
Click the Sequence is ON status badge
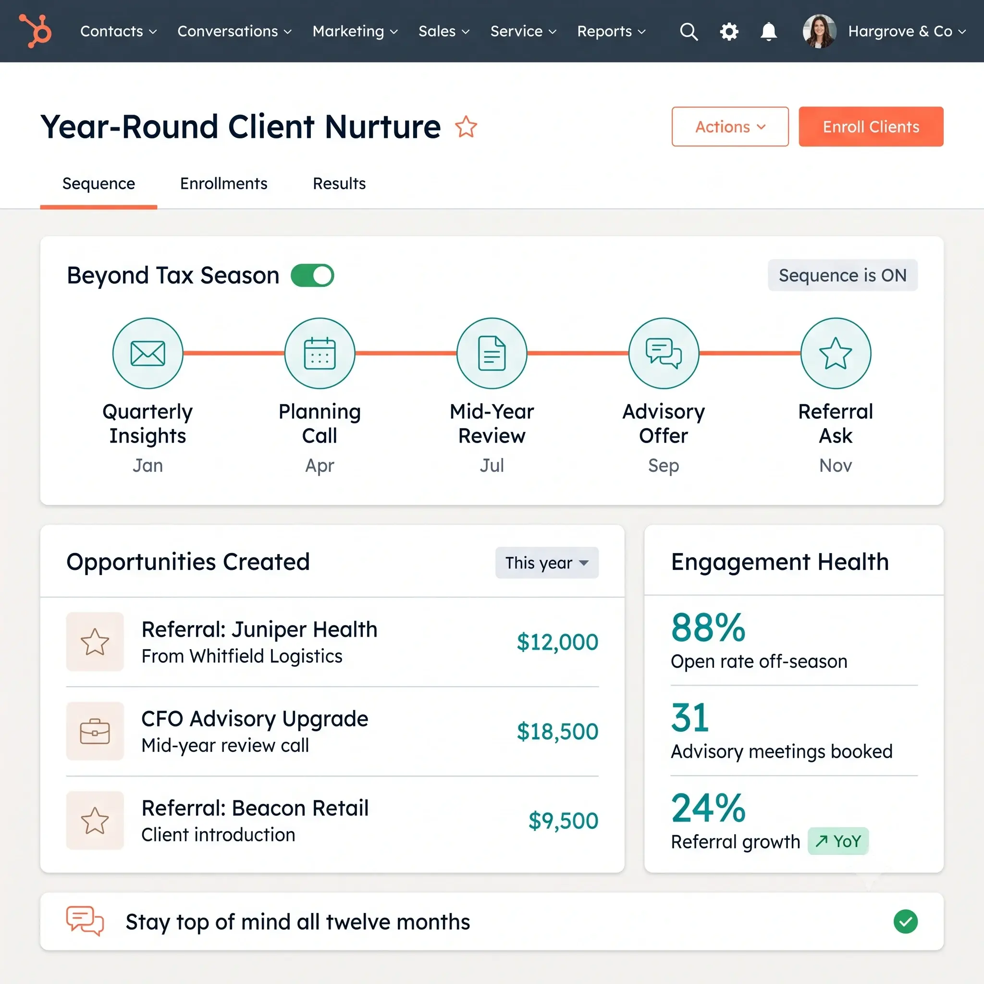(x=842, y=275)
